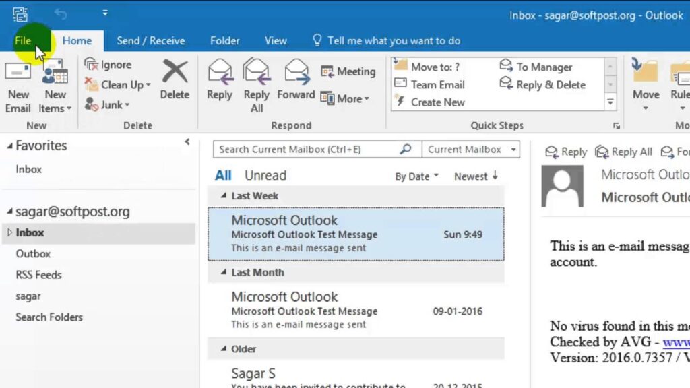The width and height of the screenshot is (690, 388).
Task: Switch to the Unread message filter
Action: [265, 175]
